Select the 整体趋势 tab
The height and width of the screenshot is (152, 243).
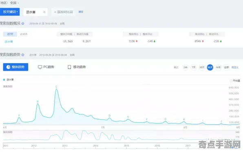coord(15,67)
